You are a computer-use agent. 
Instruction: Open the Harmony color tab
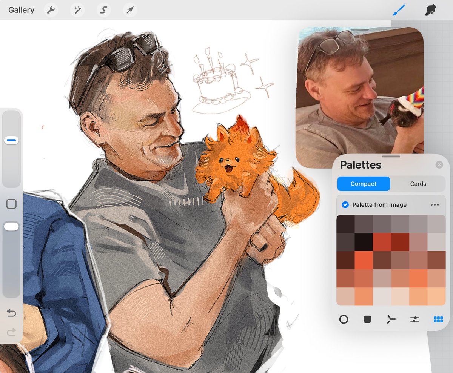(x=391, y=319)
